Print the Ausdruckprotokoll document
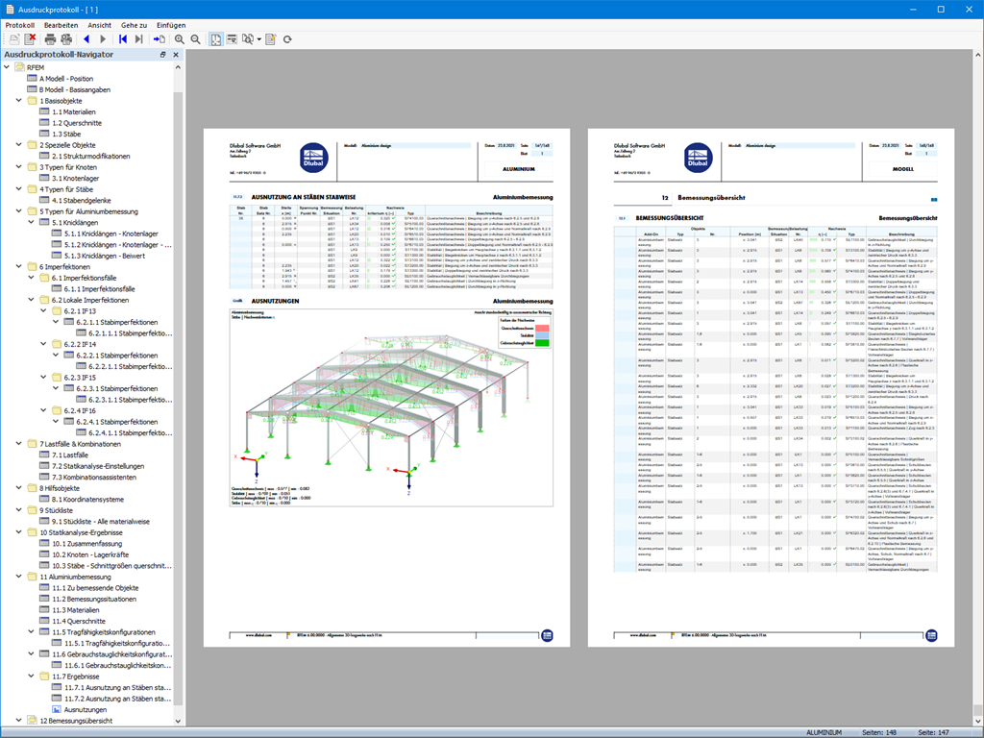The width and height of the screenshot is (984, 738). [x=51, y=39]
